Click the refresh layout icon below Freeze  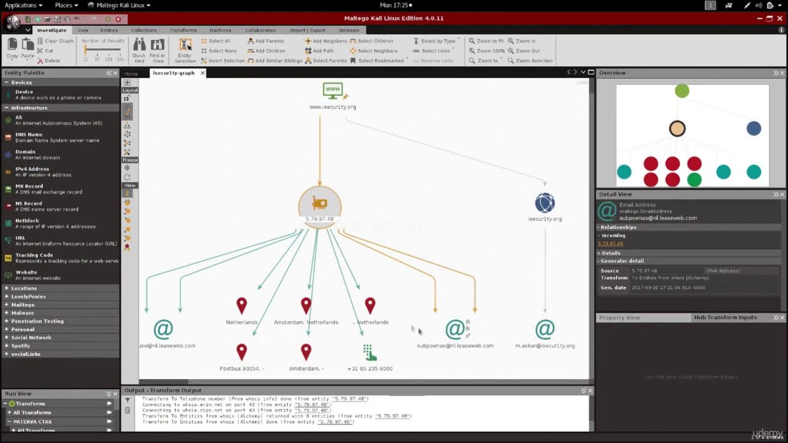click(x=127, y=177)
